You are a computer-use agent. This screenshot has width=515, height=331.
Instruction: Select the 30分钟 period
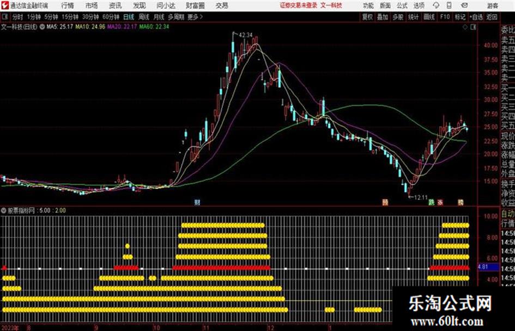[90, 17]
